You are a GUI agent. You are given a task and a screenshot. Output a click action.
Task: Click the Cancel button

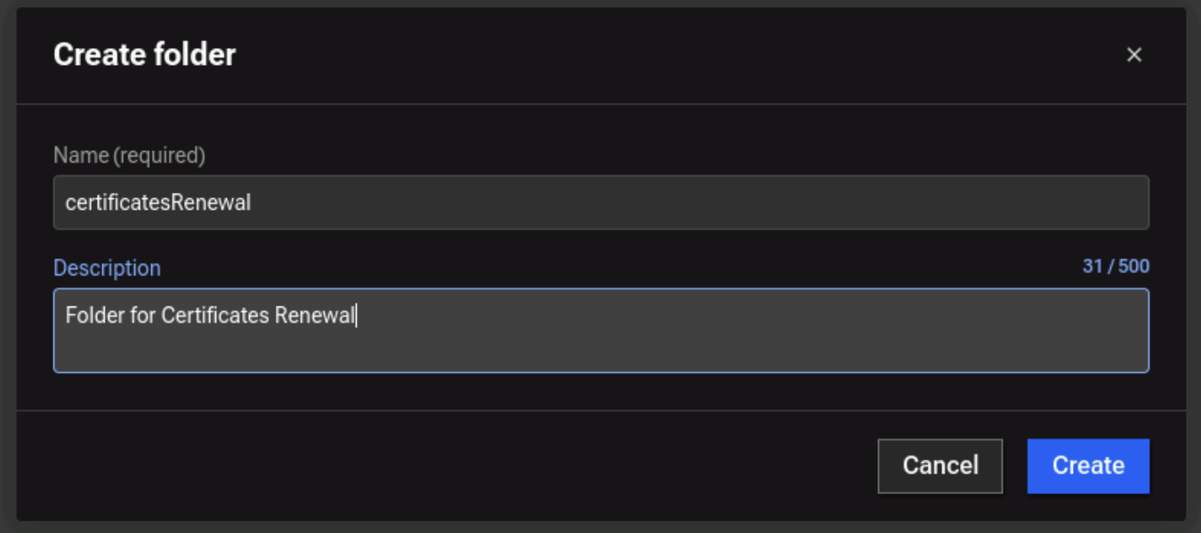pyautogui.click(x=939, y=465)
